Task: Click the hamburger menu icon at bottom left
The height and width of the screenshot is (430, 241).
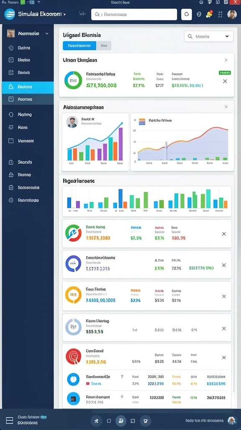Action: tap(10, 420)
